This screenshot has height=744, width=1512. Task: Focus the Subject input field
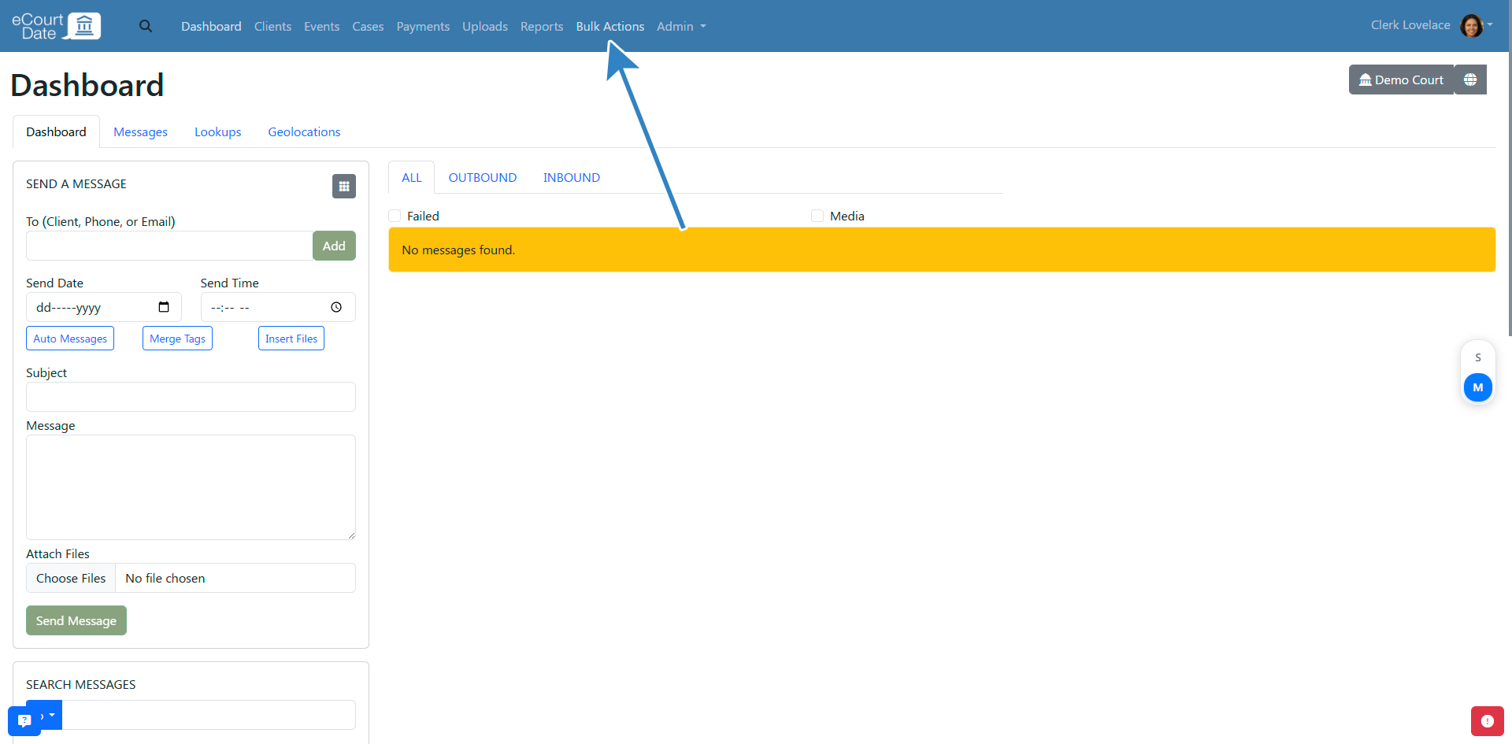[x=191, y=397]
